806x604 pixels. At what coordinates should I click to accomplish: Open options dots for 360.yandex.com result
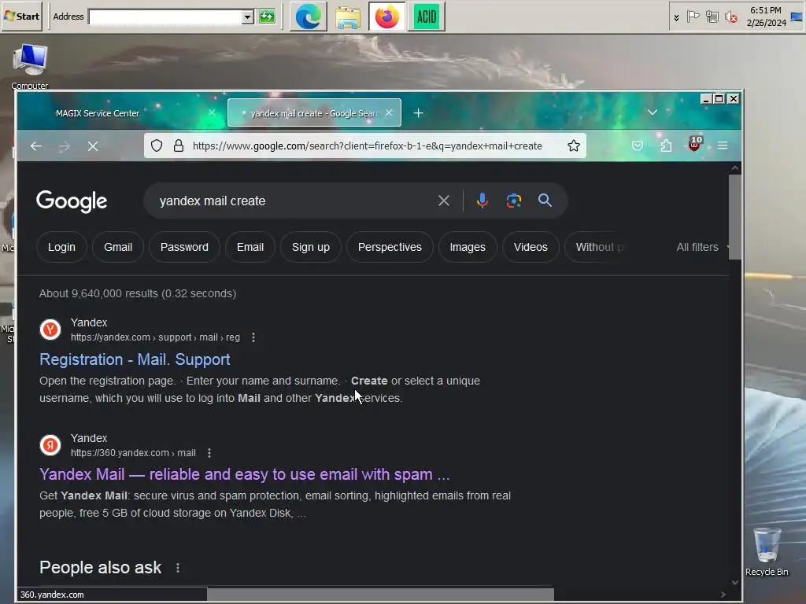pos(209,453)
